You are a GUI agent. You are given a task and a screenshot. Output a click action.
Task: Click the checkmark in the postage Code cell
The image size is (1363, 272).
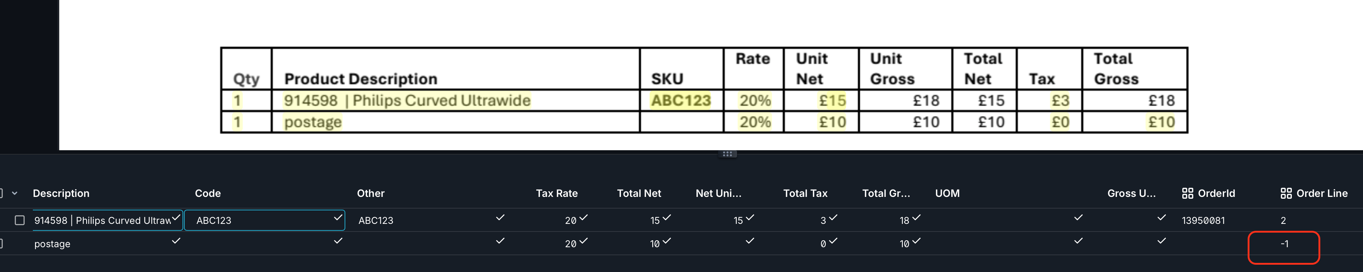coord(338,241)
